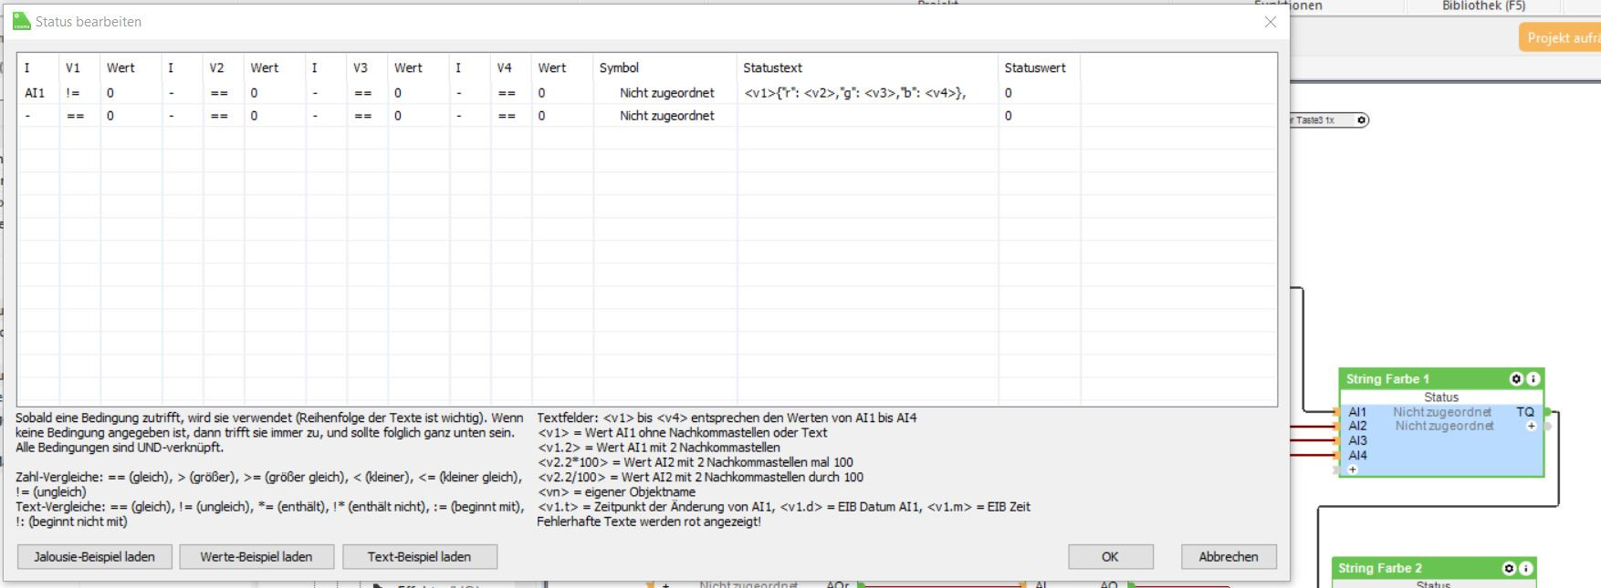Edit Statustext cell containing <v1>{"r": <v2>
The width and height of the screenshot is (1601, 588).
(x=867, y=93)
